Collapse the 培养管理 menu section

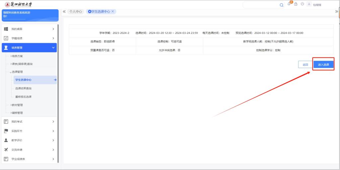tap(53, 48)
